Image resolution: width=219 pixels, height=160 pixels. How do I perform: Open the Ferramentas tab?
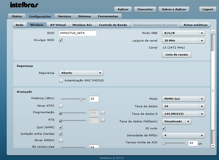coord(108,16)
